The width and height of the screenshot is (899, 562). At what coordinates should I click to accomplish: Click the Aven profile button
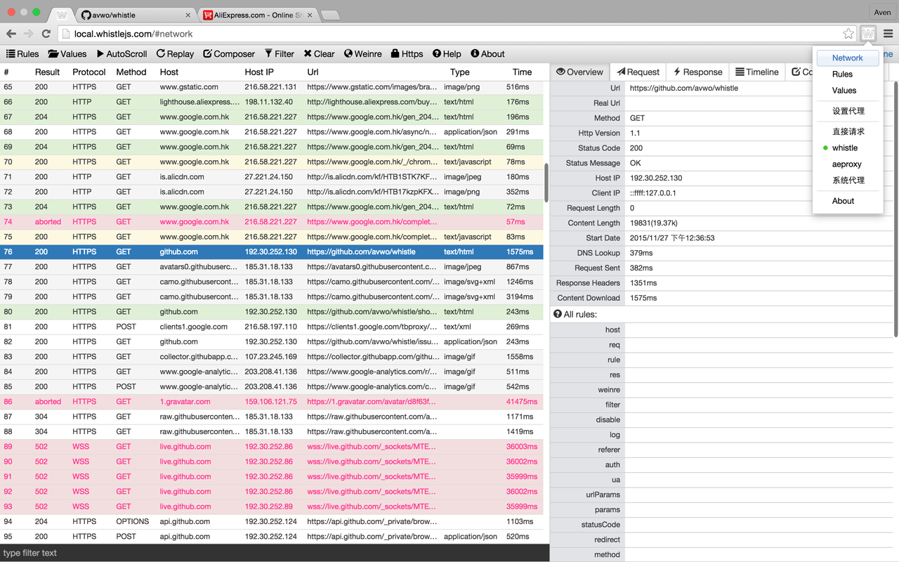coord(881,12)
